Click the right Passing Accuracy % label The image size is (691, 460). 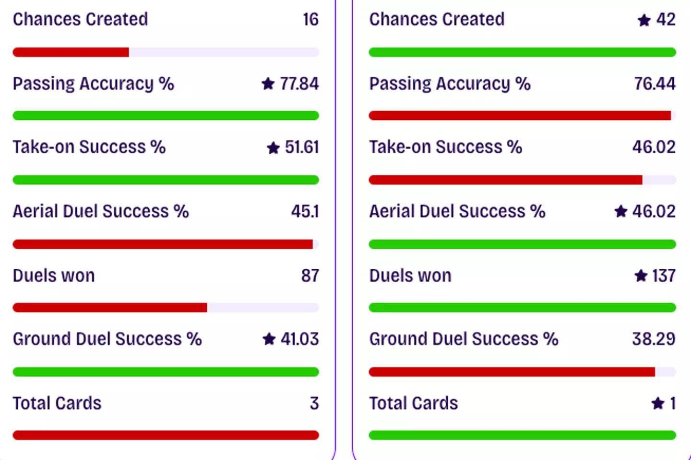(x=450, y=84)
